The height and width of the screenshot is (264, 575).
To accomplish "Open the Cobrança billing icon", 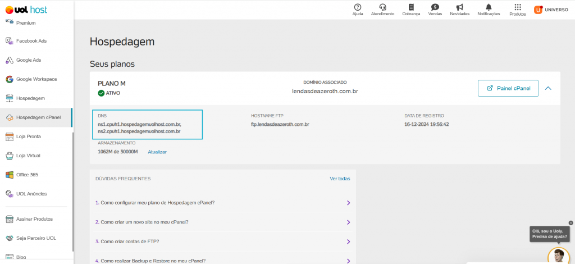I will point(411,7).
